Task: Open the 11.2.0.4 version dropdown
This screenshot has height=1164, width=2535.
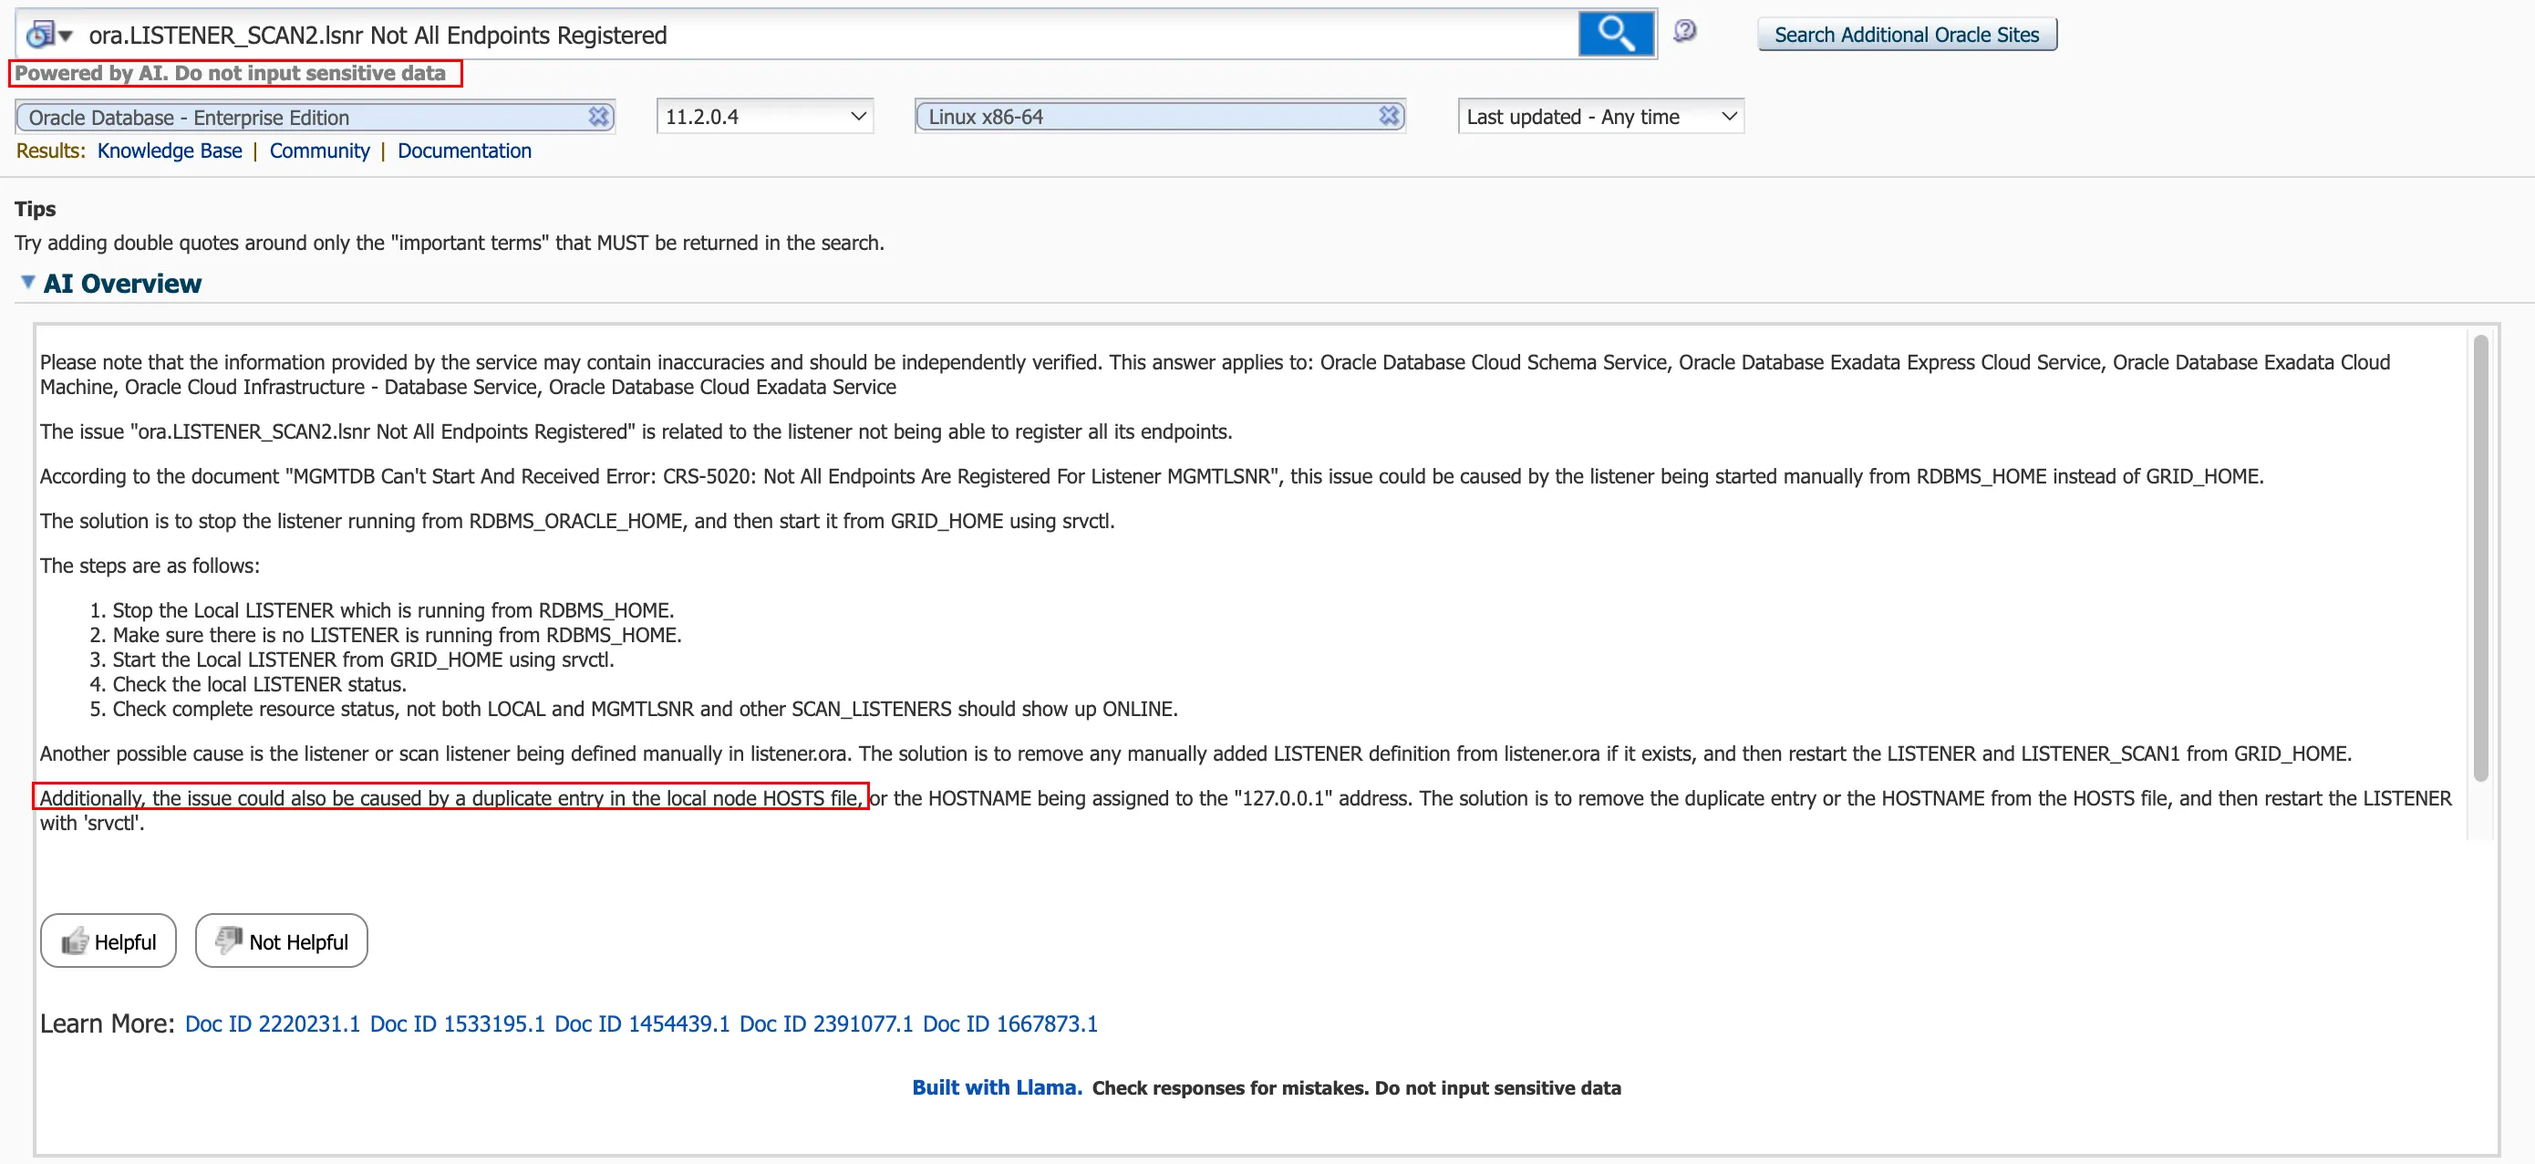Action: pyautogui.click(x=855, y=116)
